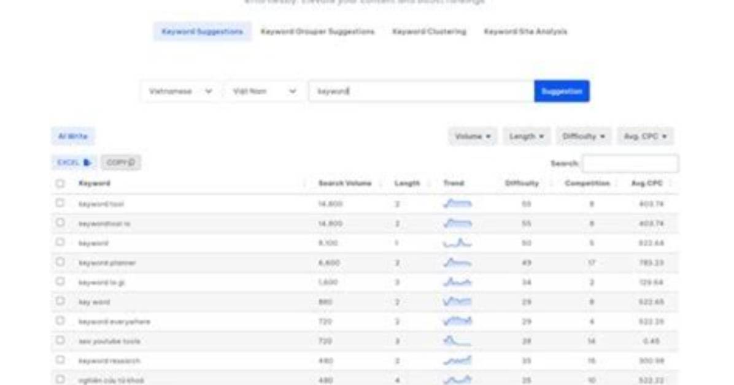The height and width of the screenshot is (385, 734).
Task: Sort by Difficulty column header
Action: (522, 183)
